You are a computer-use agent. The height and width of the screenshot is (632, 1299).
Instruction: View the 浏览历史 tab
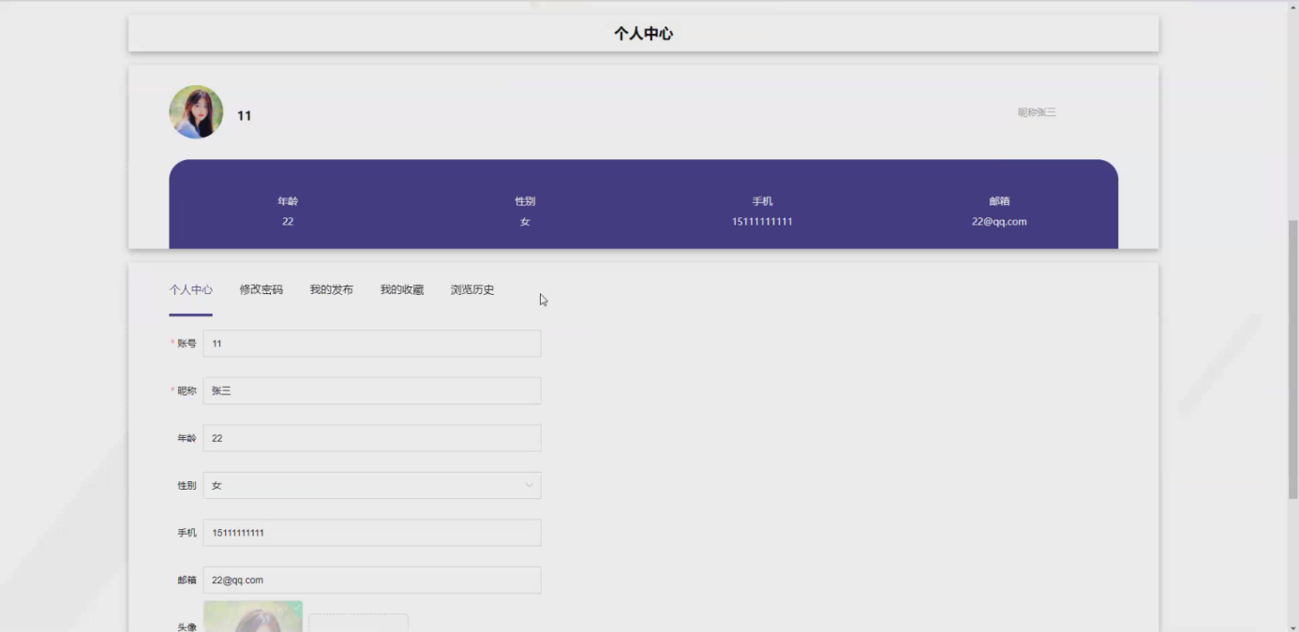471,289
